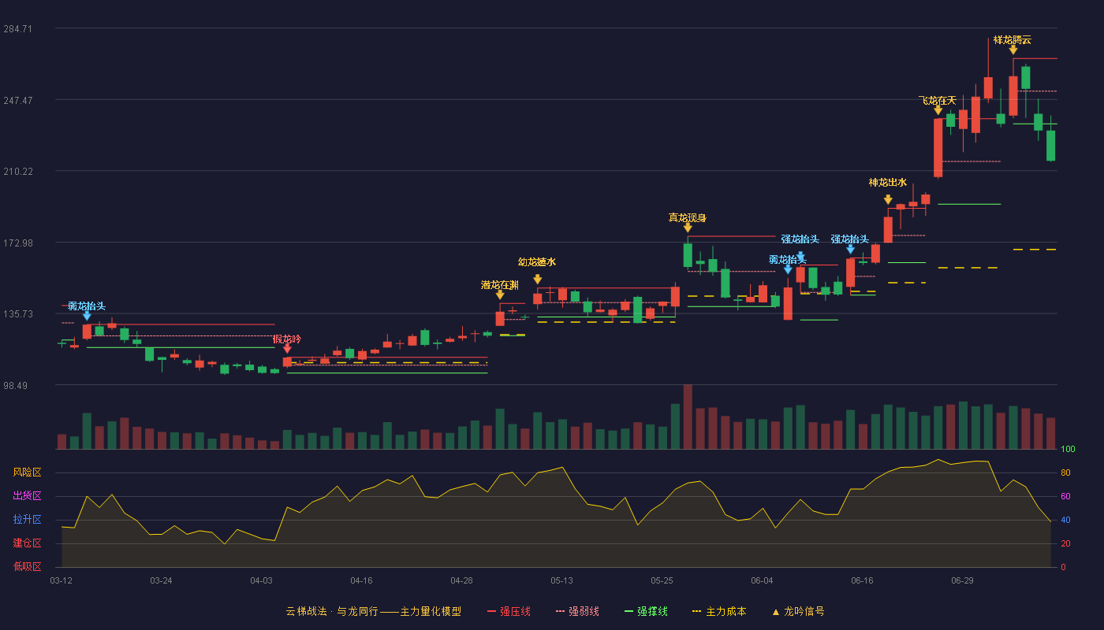Click the yellow arrow under 祥龙腾云 signal
The image size is (1104, 630).
click(x=1013, y=50)
